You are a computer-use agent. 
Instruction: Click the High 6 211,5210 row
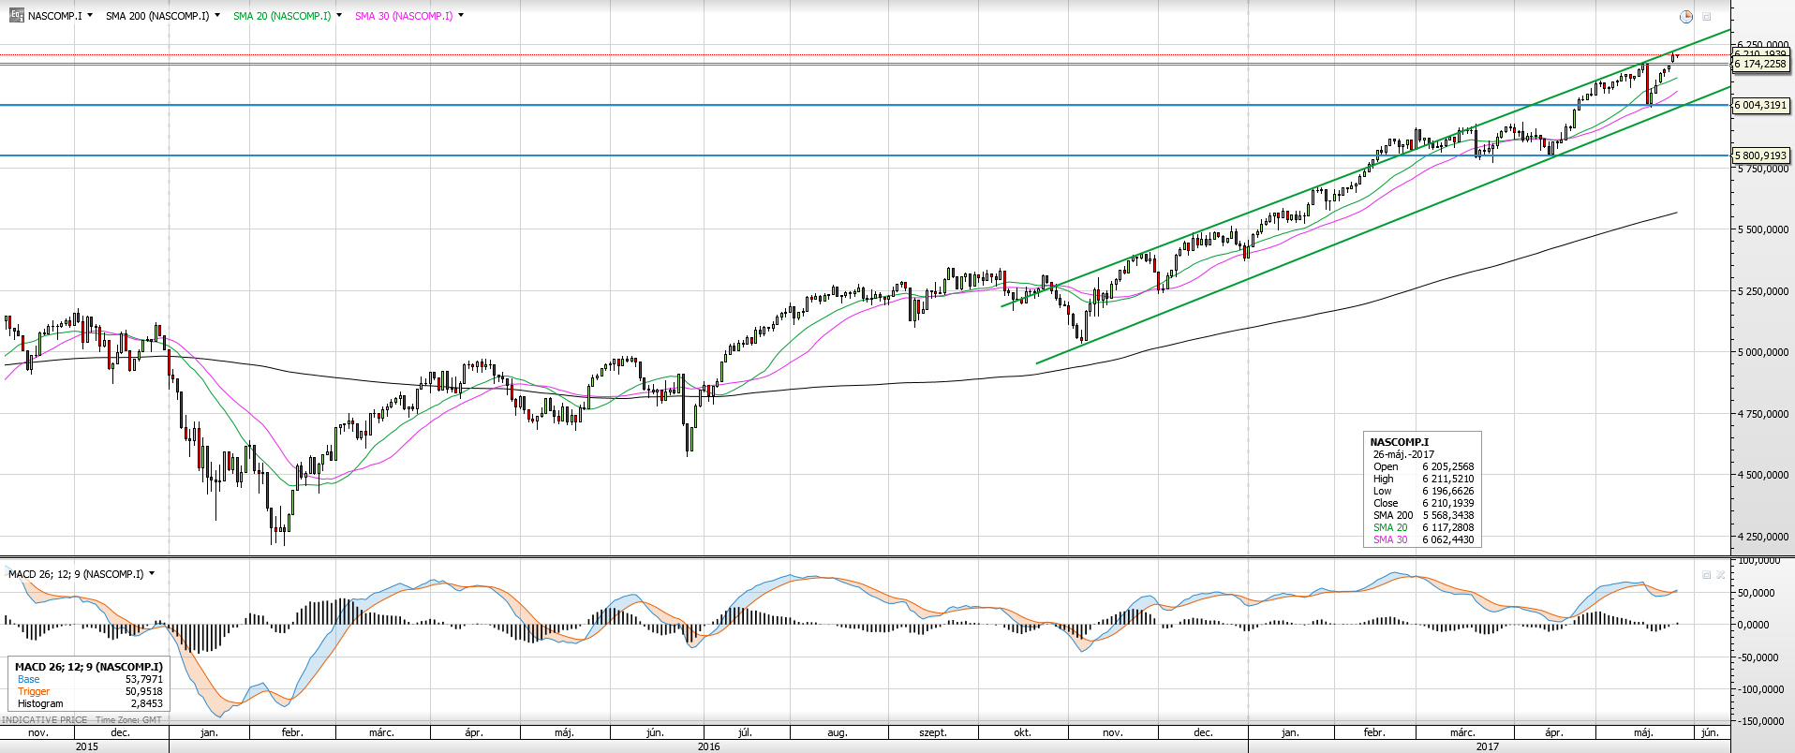point(1423,479)
